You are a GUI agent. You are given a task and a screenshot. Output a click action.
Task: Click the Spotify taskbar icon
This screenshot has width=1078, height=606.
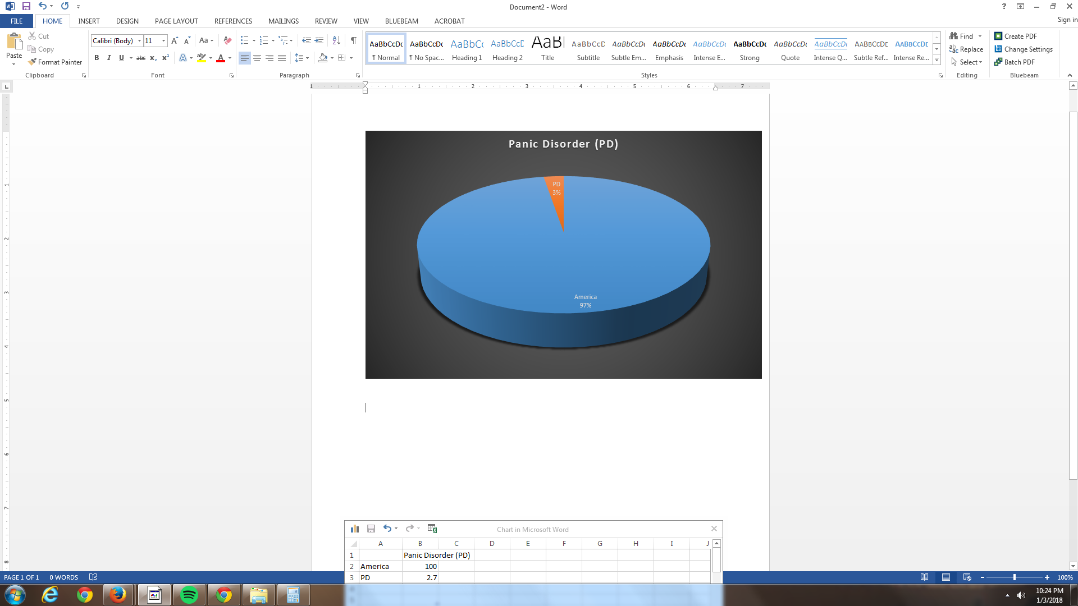click(x=189, y=595)
